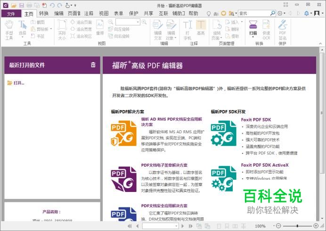Click the status bar zoom-out minus button

click(278, 226)
